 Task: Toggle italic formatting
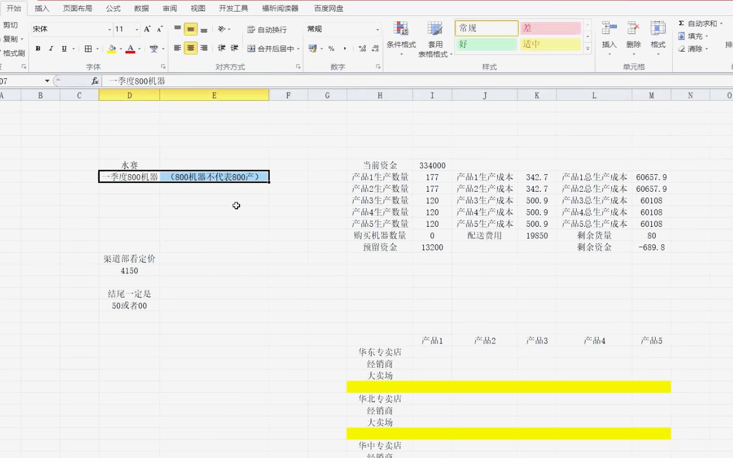tap(51, 49)
